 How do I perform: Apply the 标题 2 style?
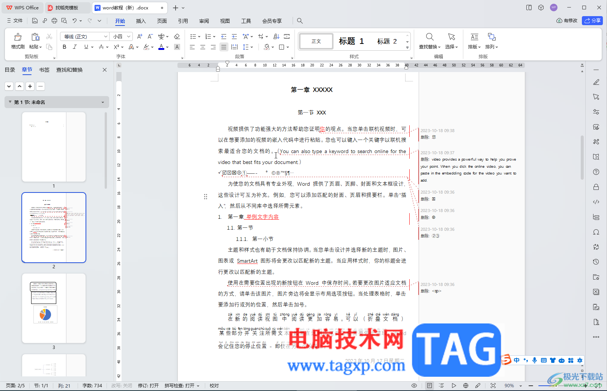point(387,41)
